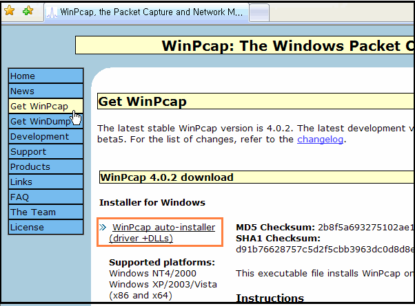Open a new blank tab
The height and width of the screenshot is (306, 415).
(259, 12)
